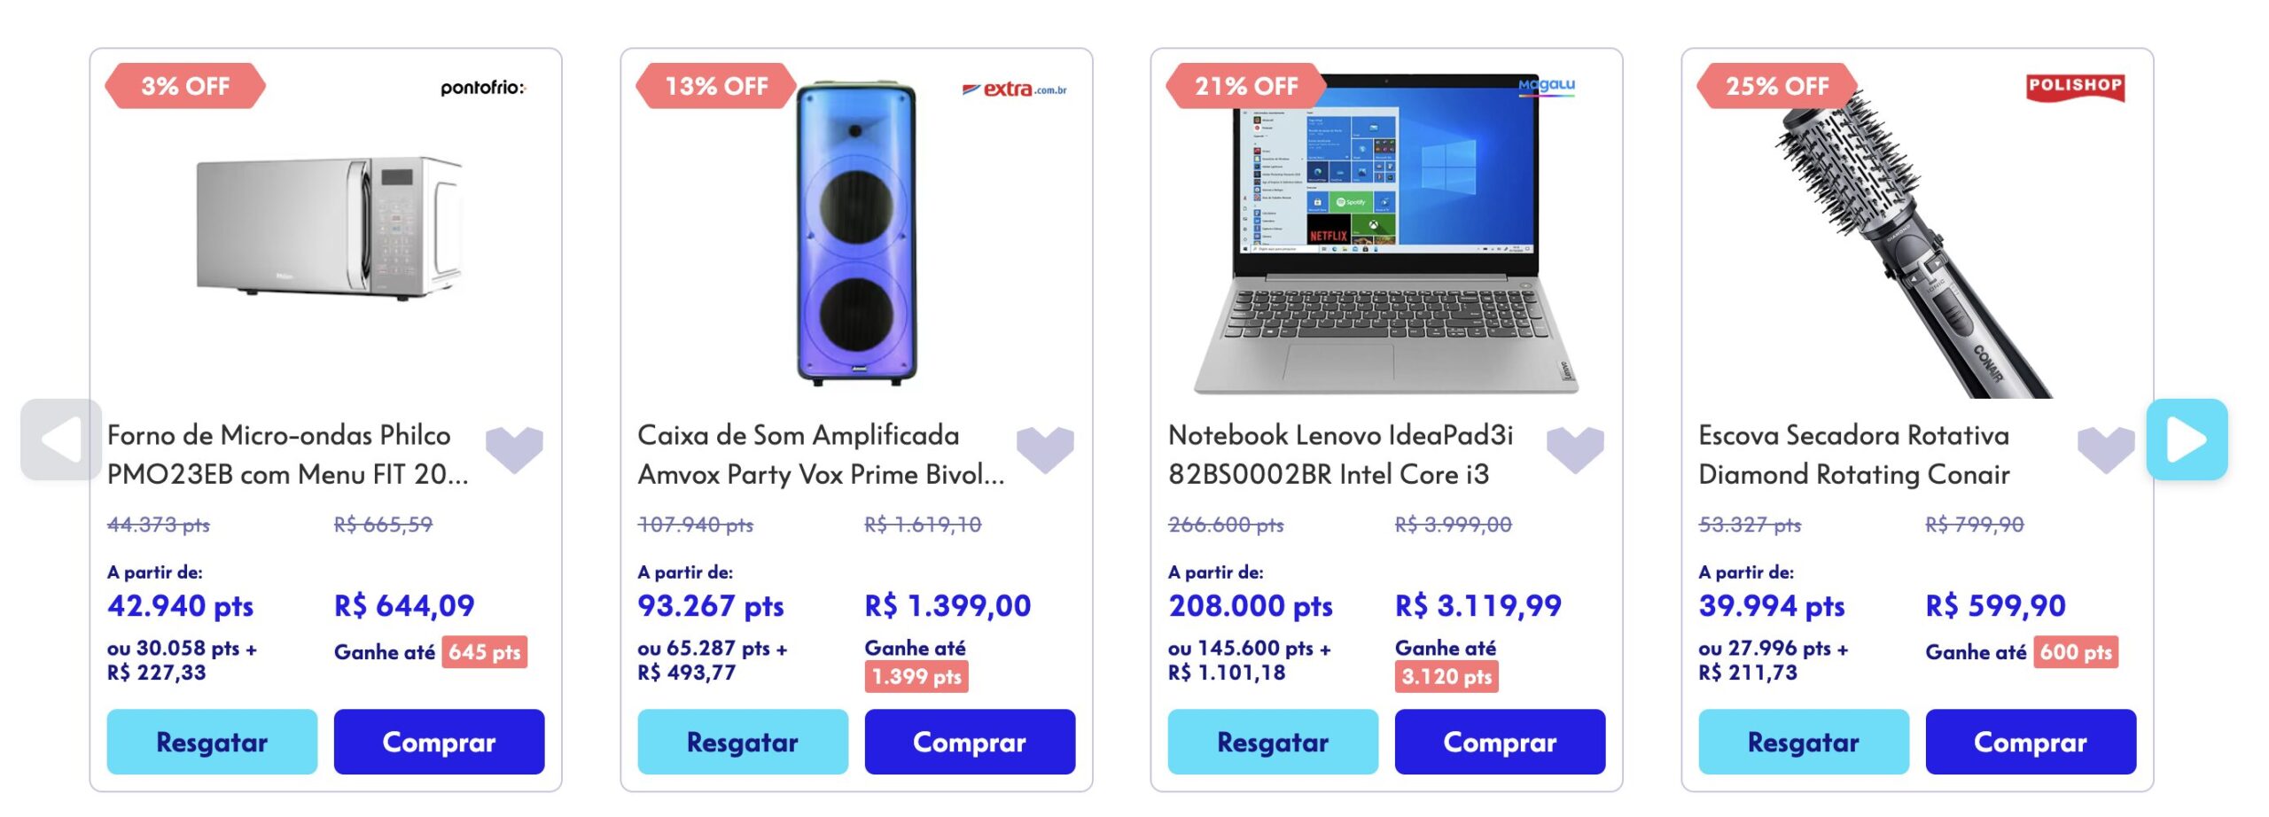Buy the Conair rotating dryer brush
Screen dimensions: 2269x817
[x=2031, y=742]
